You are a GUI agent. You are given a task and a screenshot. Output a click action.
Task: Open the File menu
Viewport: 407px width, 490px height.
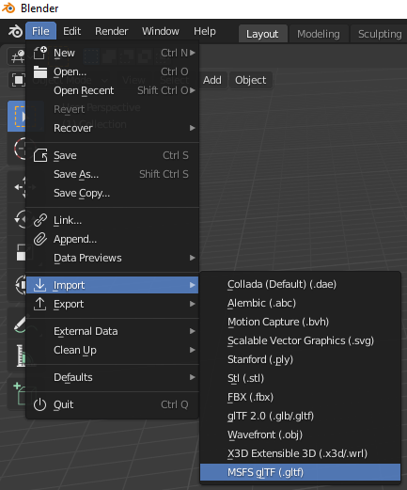point(40,31)
